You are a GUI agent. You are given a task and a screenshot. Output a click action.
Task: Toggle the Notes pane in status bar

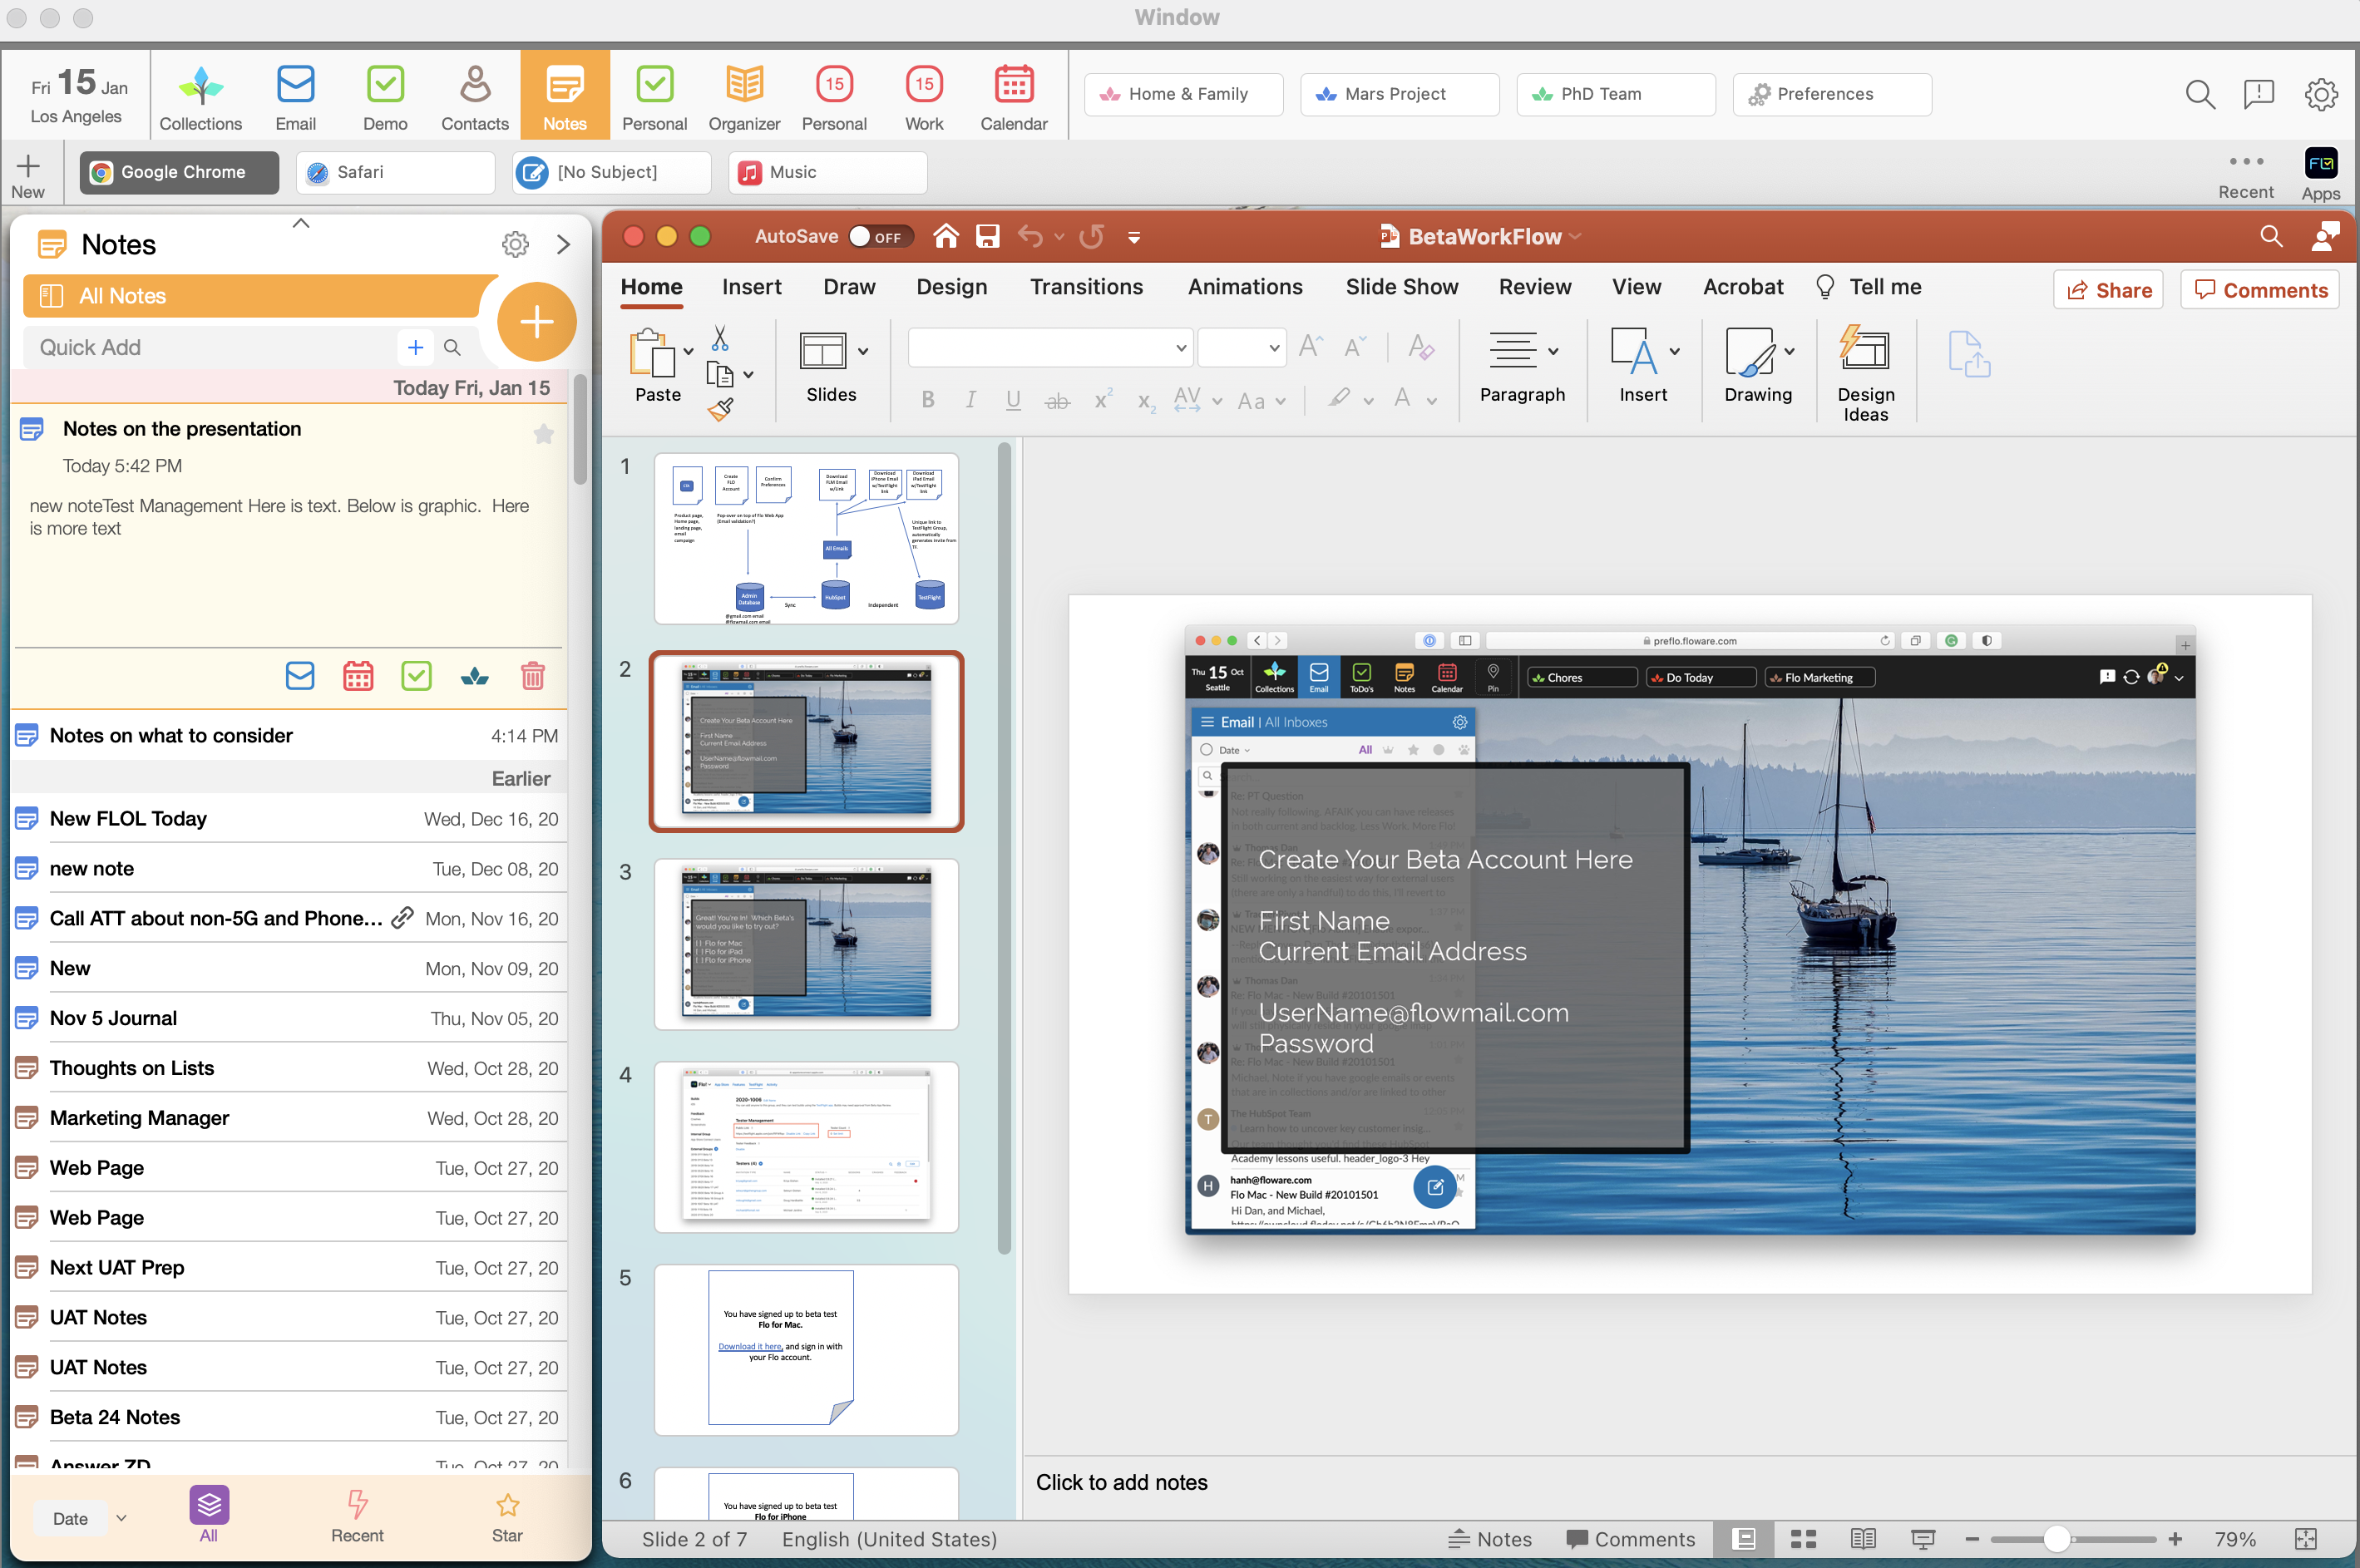pos(1490,1539)
